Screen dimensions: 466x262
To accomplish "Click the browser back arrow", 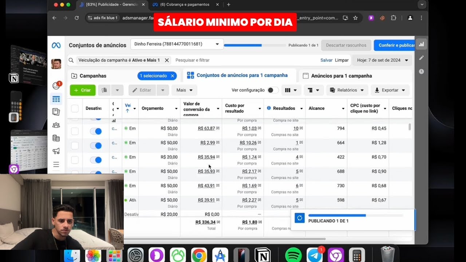I will (54, 18).
